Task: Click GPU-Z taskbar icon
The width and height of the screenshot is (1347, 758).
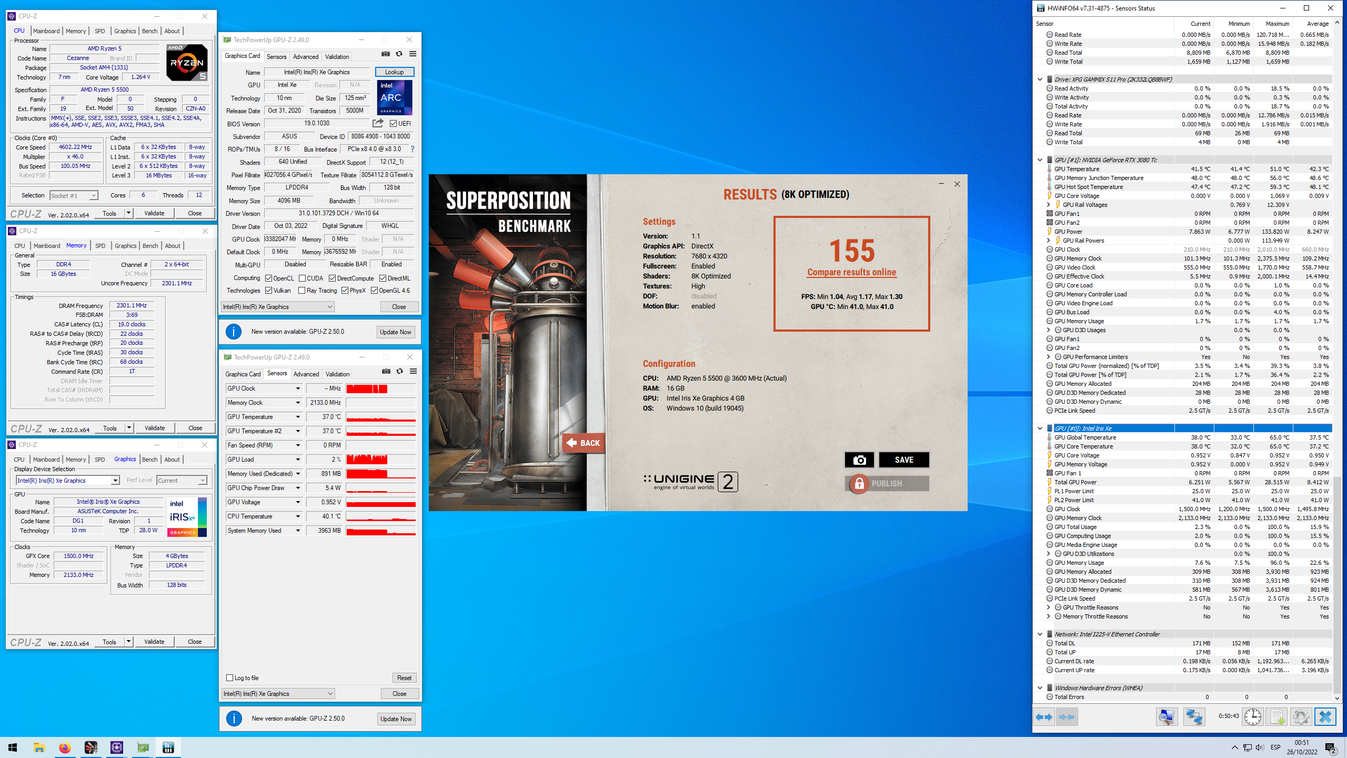Action: (143, 747)
